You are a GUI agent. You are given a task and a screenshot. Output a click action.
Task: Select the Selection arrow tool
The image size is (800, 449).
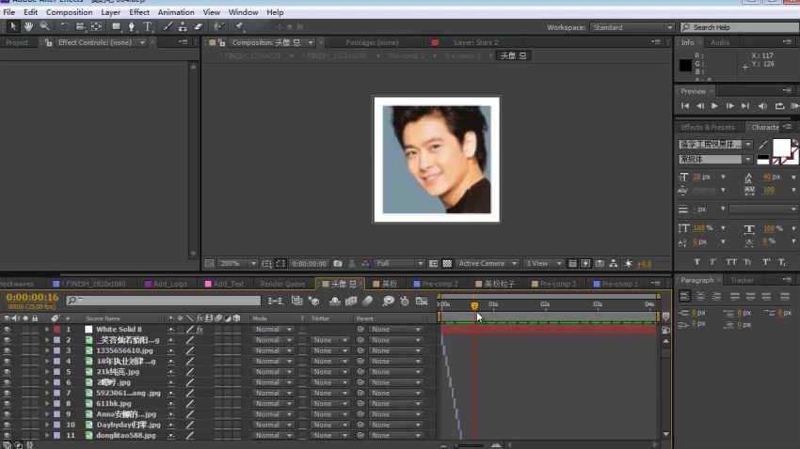(x=13, y=26)
